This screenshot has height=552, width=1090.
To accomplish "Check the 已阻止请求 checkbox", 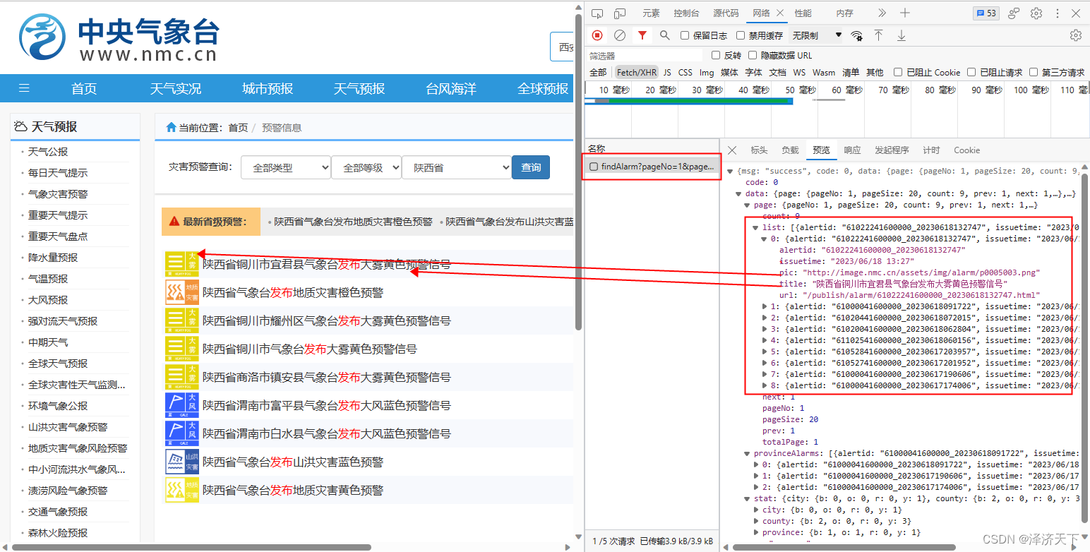I will coord(971,72).
